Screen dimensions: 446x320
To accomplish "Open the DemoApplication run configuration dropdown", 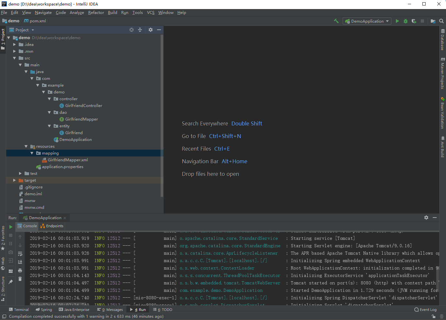I will click(x=367, y=21).
